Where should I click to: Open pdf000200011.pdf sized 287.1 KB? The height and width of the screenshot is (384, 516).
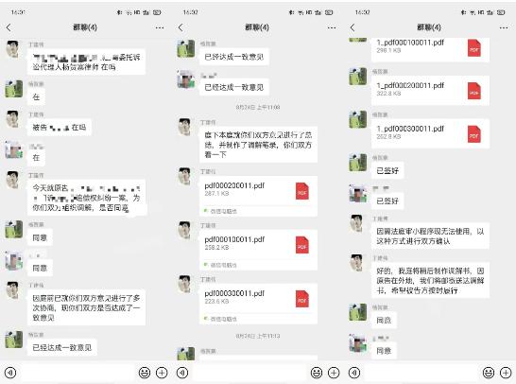[258, 197]
